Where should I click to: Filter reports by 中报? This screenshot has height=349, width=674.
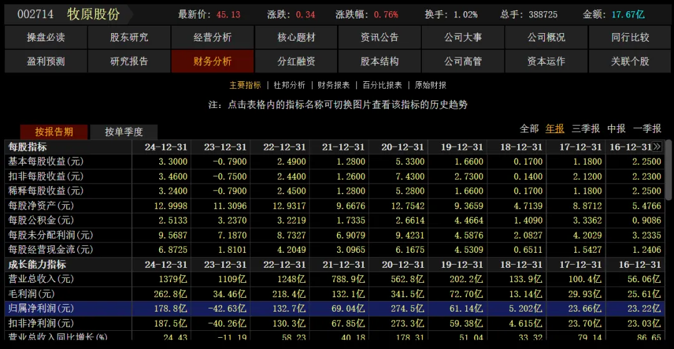pos(616,129)
